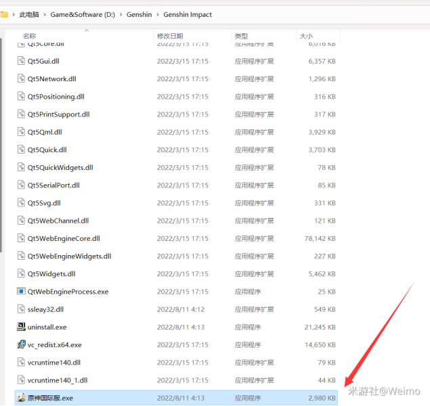430x406 pixels.
Task: Navigate to 此电脑 in breadcrumb
Action: [29, 14]
